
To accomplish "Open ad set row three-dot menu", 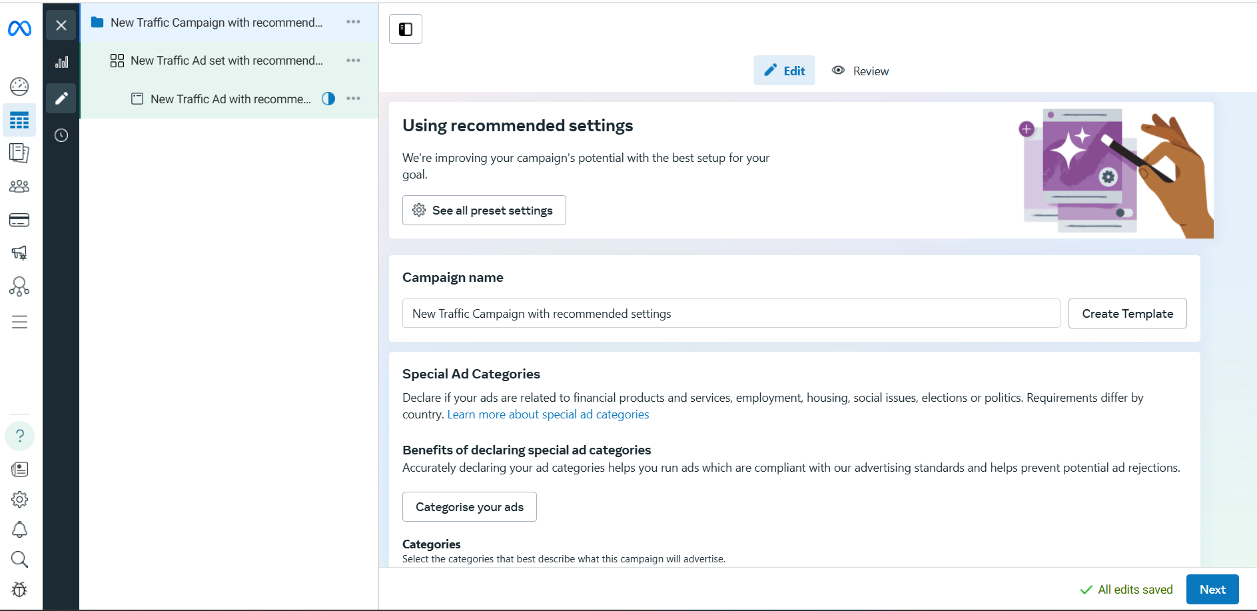I will tap(353, 61).
